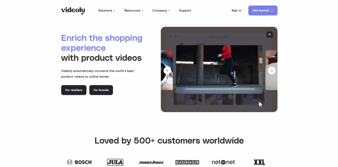
Task: Click the Bauhaus logo
Action: pyautogui.click(x=187, y=162)
